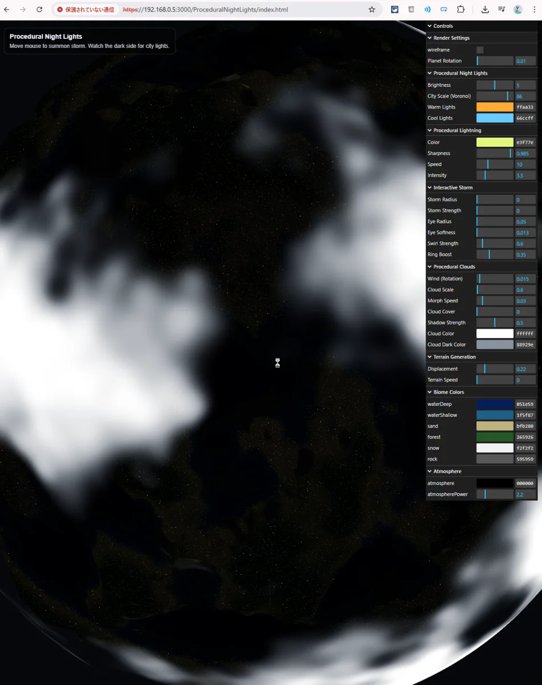
Task: Enable the wireframe checkbox
Action: (x=480, y=50)
